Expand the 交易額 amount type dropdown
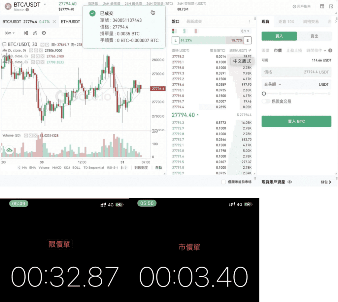This screenshot has width=338, height=302. click(x=272, y=84)
